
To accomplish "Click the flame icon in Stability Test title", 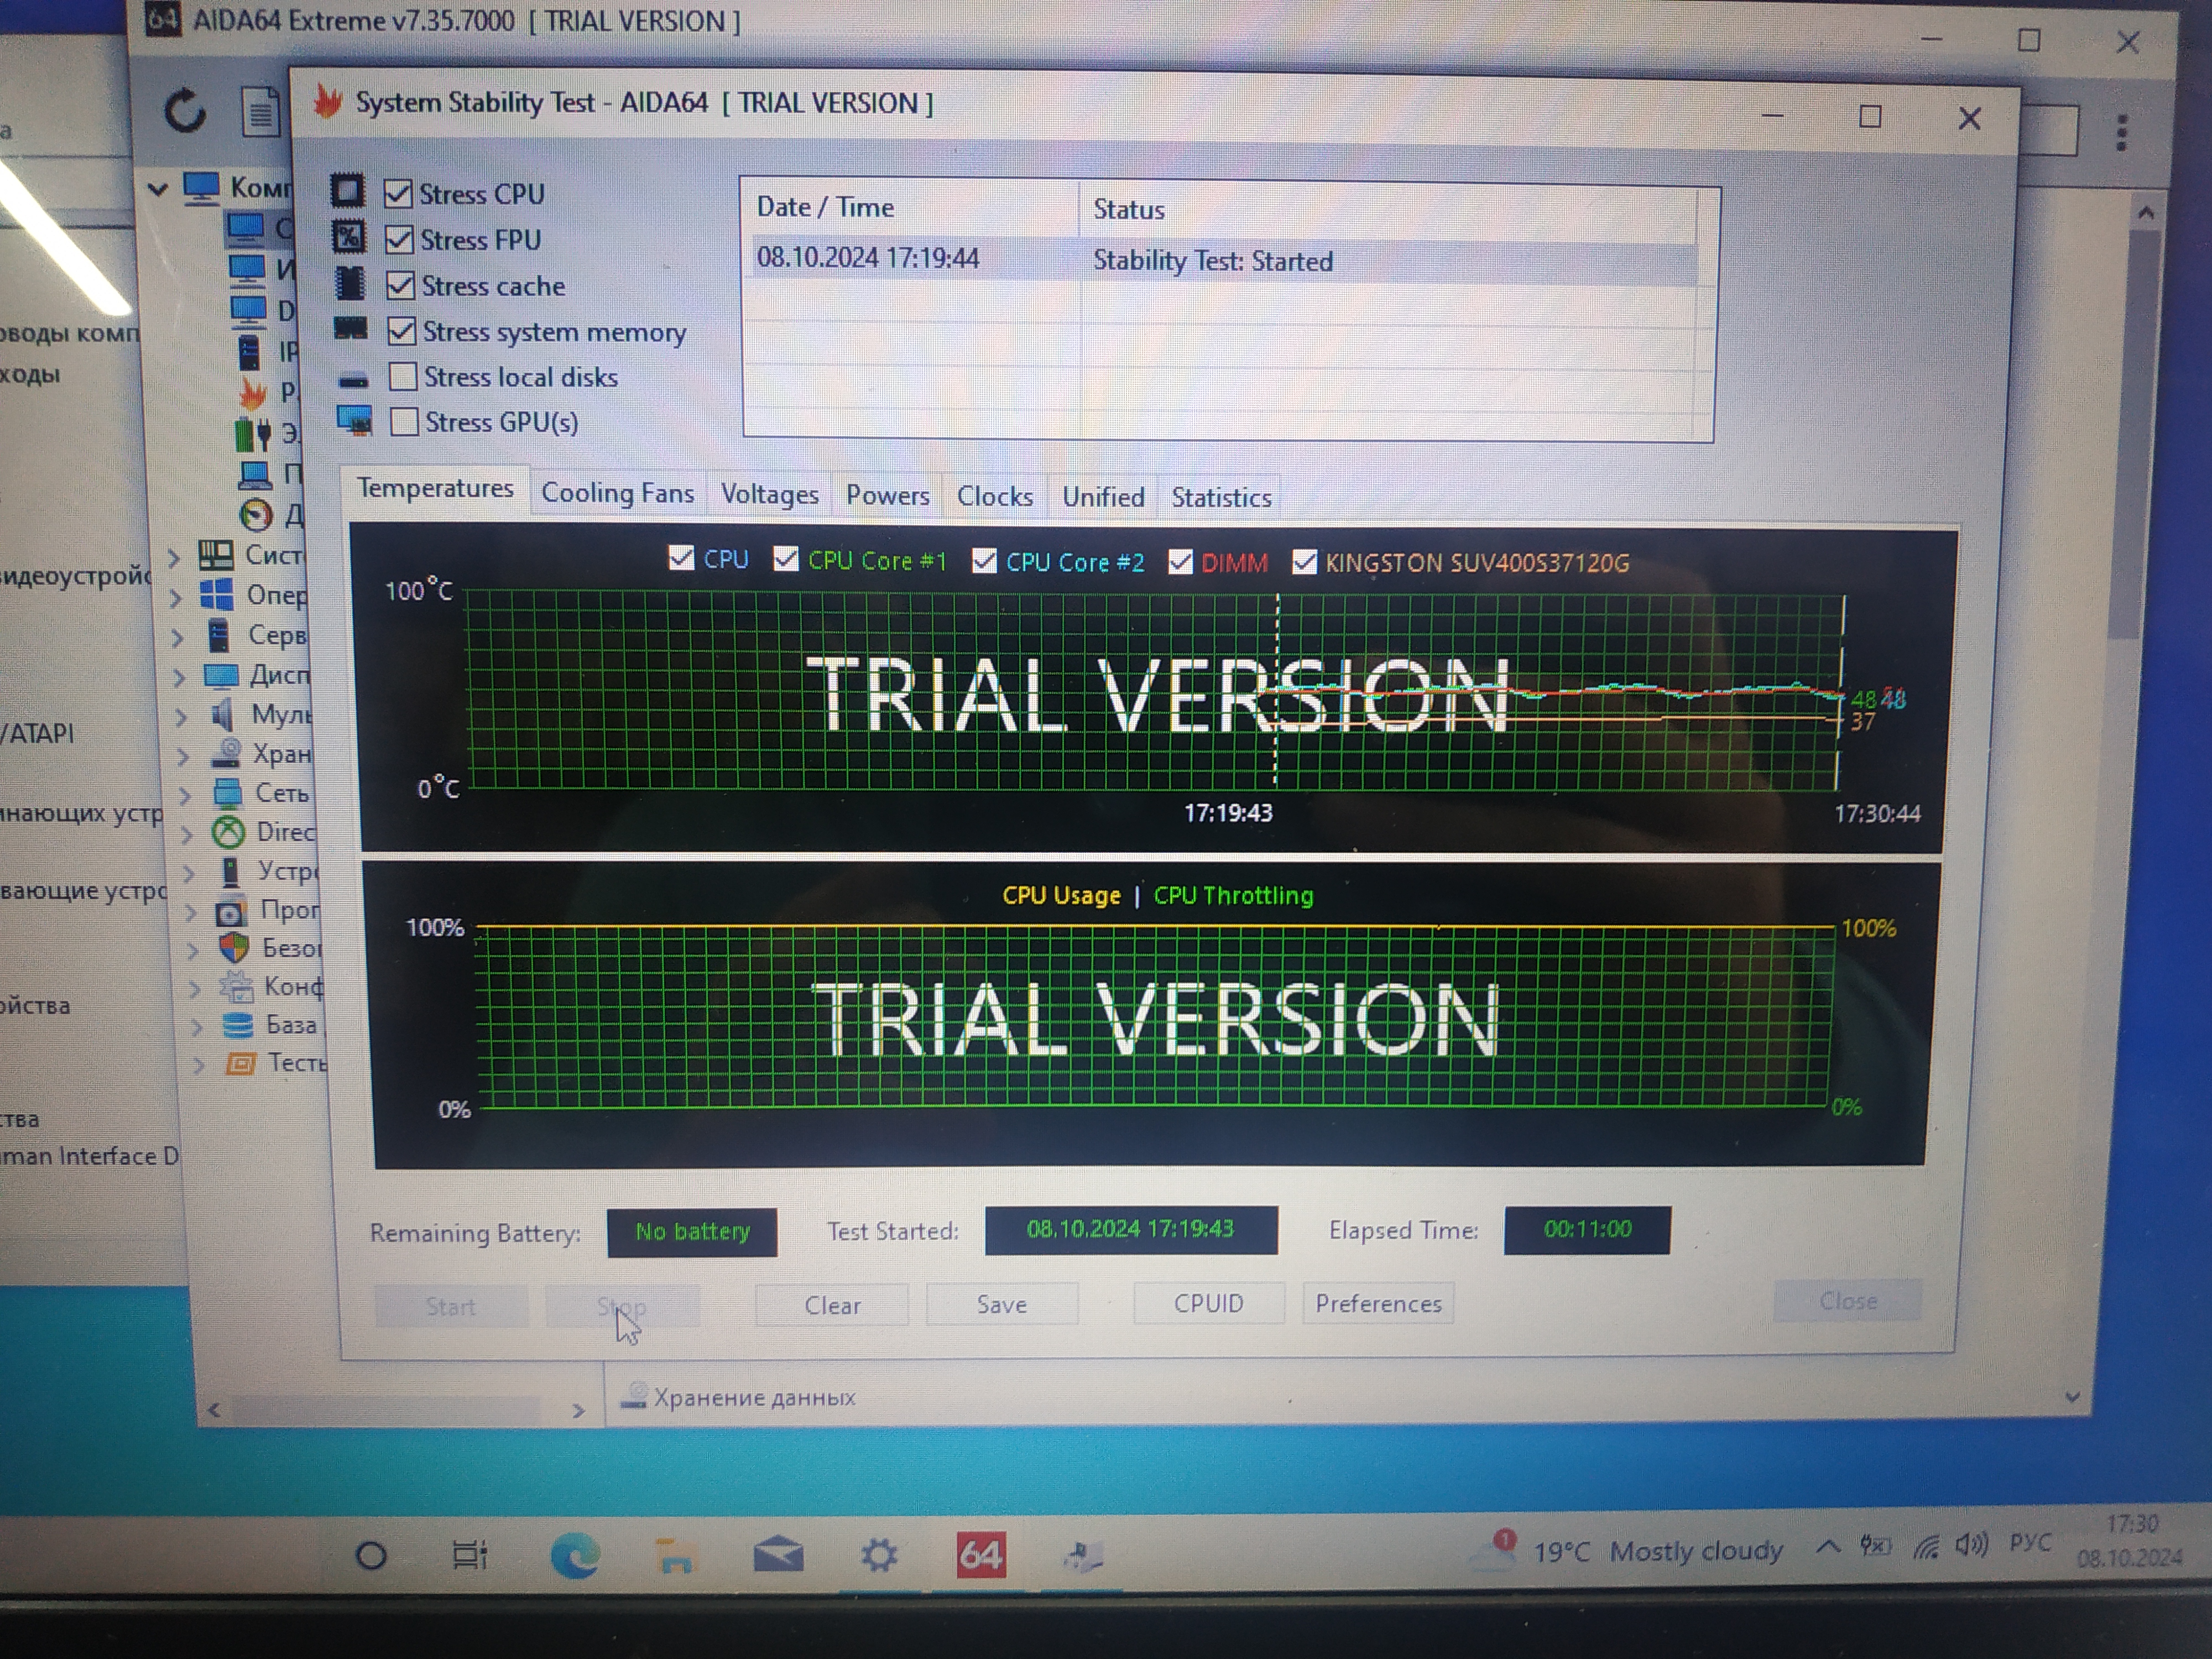I will pos(327,101).
